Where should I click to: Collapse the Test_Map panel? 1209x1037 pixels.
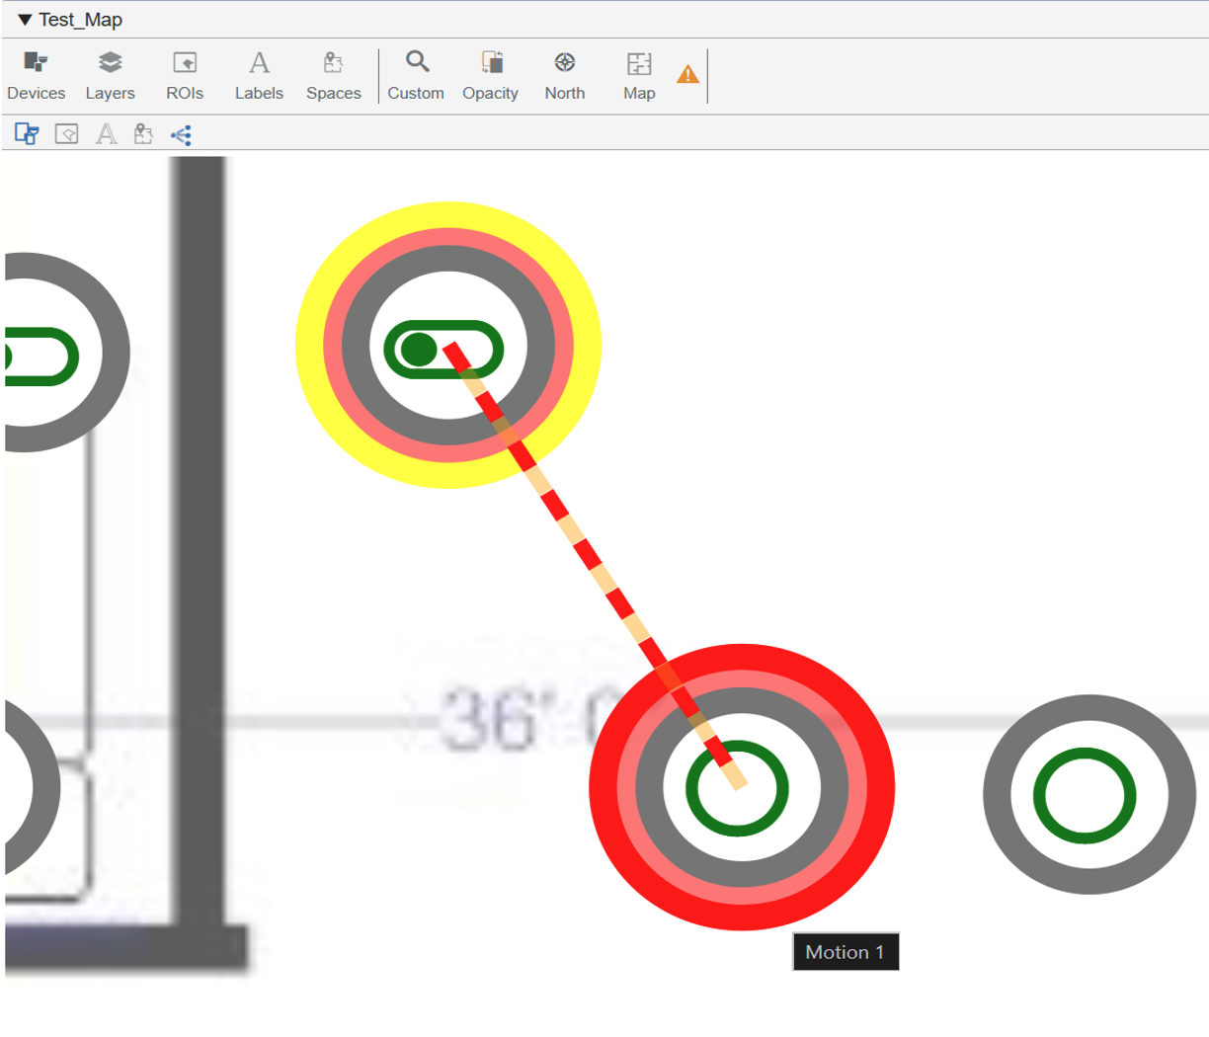(x=25, y=20)
